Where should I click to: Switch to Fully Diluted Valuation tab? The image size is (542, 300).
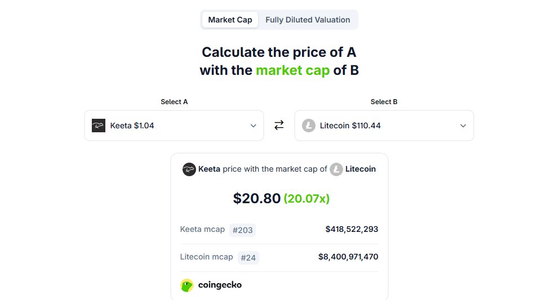(308, 20)
